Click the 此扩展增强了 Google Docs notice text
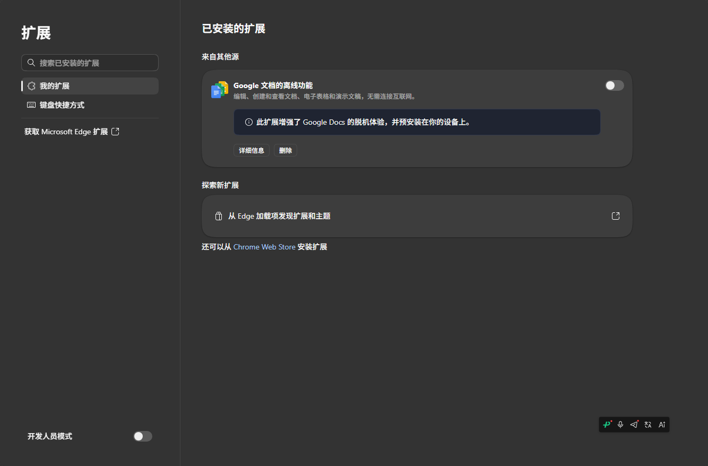This screenshot has width=708, height=466. tap(364, 122)
